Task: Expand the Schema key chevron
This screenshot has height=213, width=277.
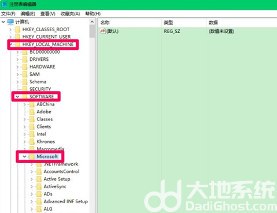Action: pos(17,82)
